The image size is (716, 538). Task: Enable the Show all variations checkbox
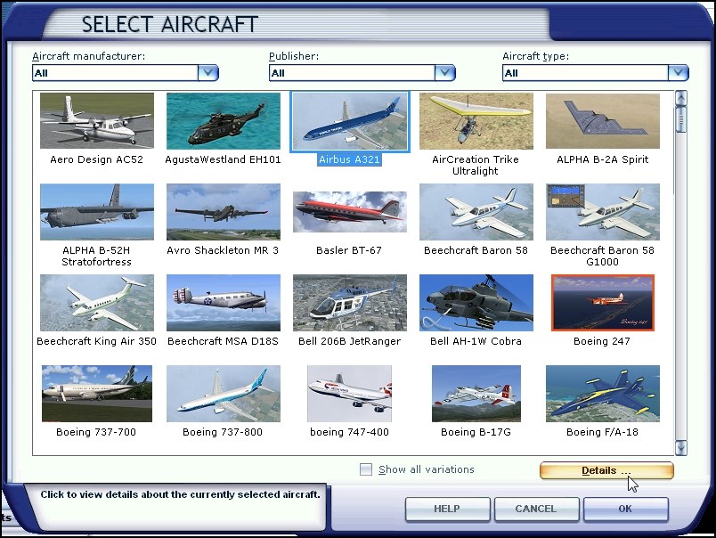(x=366, y=469)
